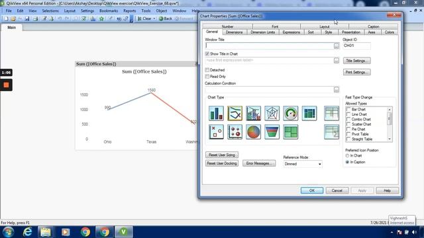This screenshot has height=238, width=424.
Task: Open File Explorer from taskbar
Action: [46, 232]
